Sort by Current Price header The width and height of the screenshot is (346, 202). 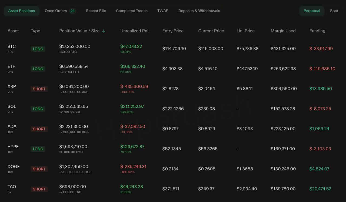211,31
